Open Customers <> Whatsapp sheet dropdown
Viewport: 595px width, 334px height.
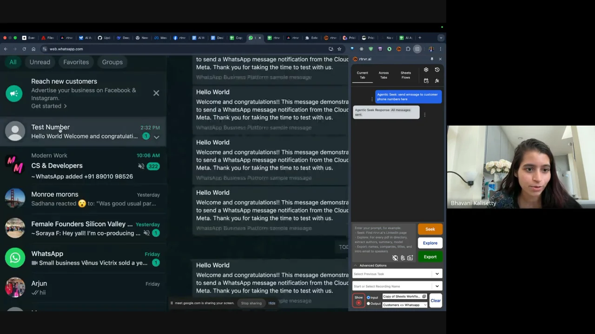pyautogui.click(x=405, y=305)
